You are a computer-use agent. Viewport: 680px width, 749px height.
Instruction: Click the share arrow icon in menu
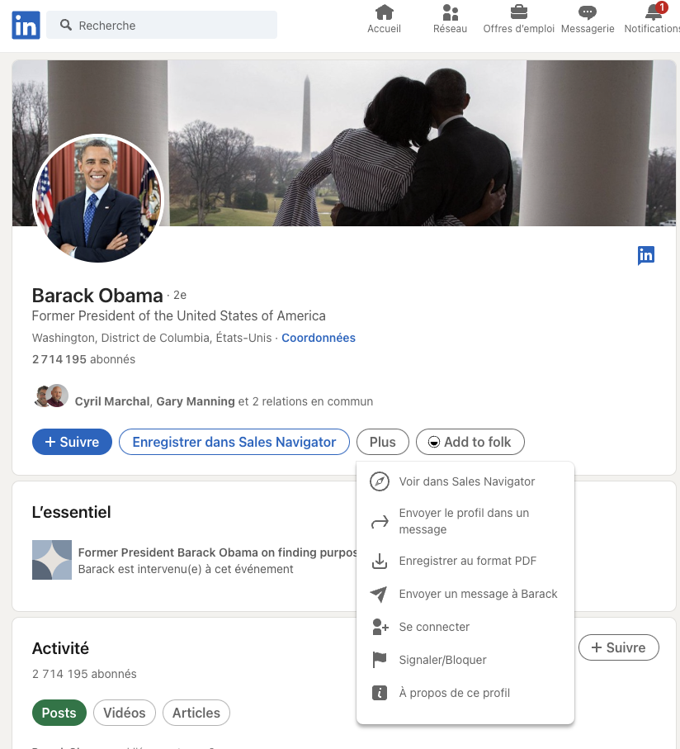[x=380, y=522]
